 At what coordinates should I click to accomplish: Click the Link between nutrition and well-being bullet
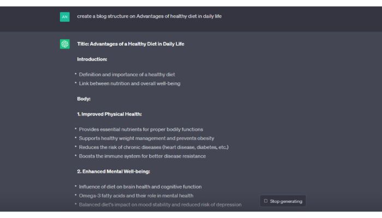click(130, 83)
